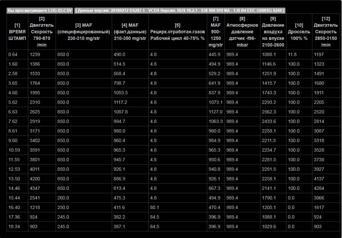Click the VCDS version data label
342x238 pixels.
click(180, 10)
